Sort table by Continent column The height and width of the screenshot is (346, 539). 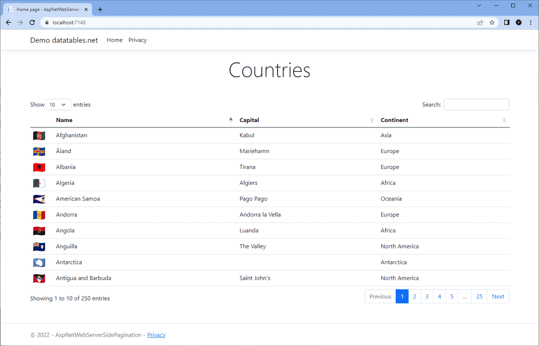tap(394, 120)
